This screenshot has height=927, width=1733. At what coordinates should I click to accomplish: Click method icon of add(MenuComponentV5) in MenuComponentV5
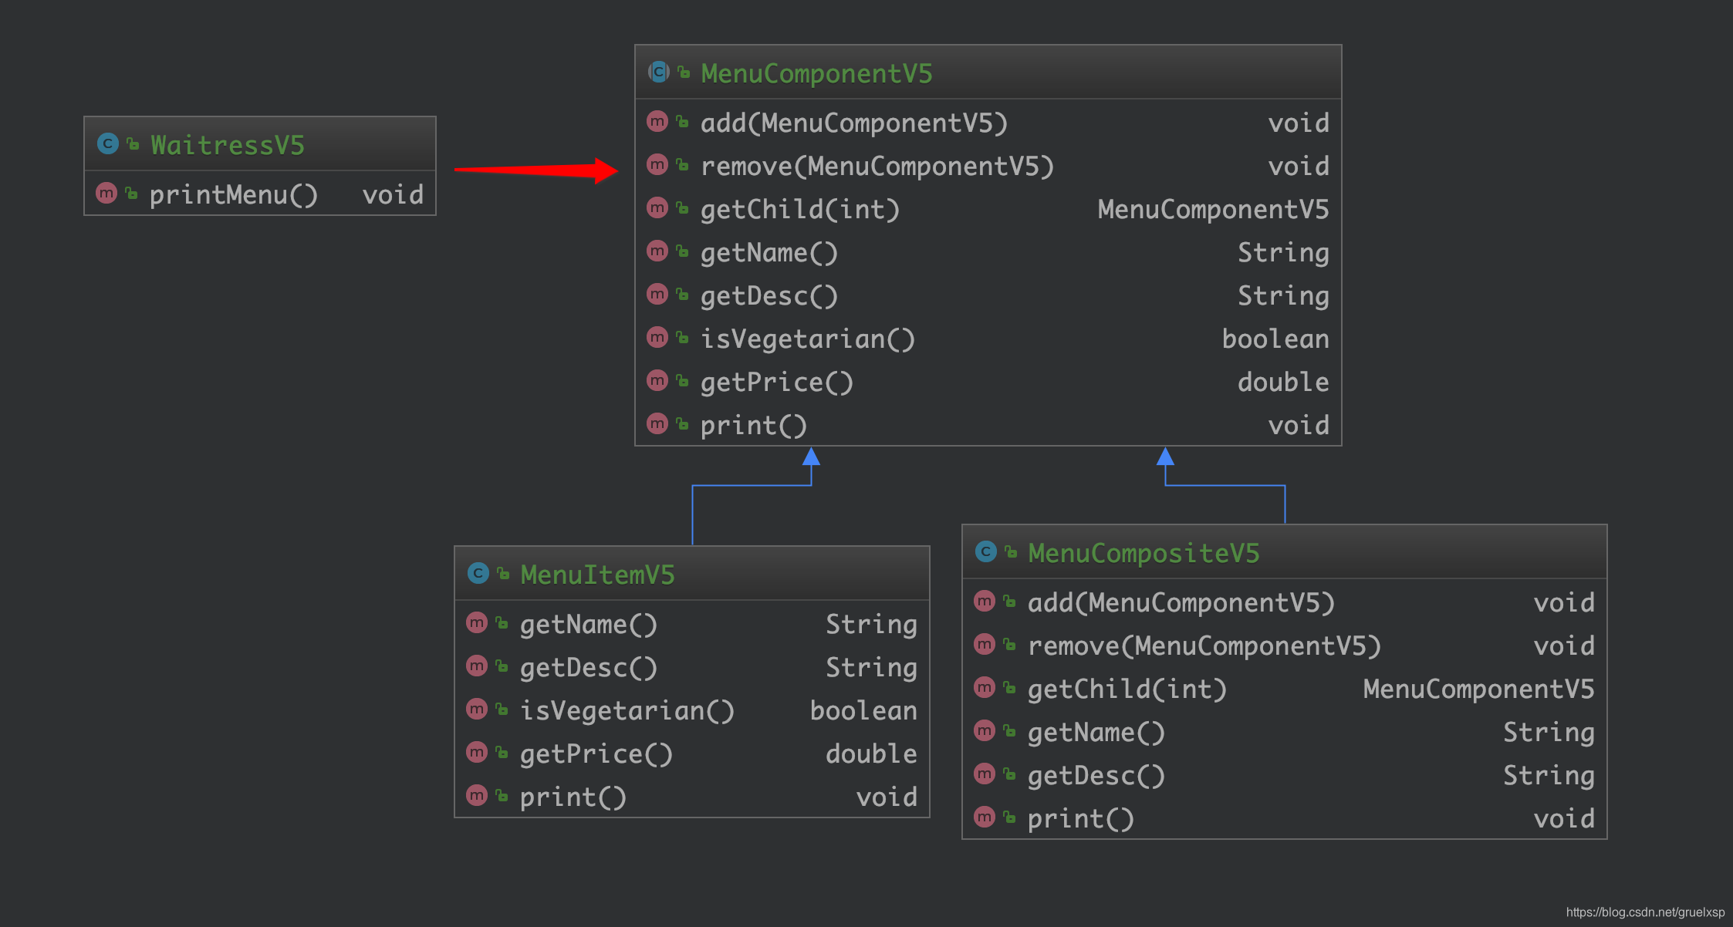(x=657, y=121)
